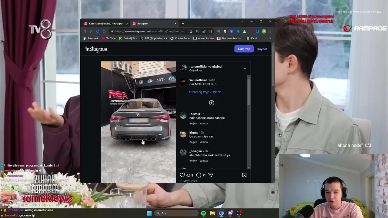Like the _nism.o comment via Beğen
This screenshot has width=388, height=218.
(193, 124)
